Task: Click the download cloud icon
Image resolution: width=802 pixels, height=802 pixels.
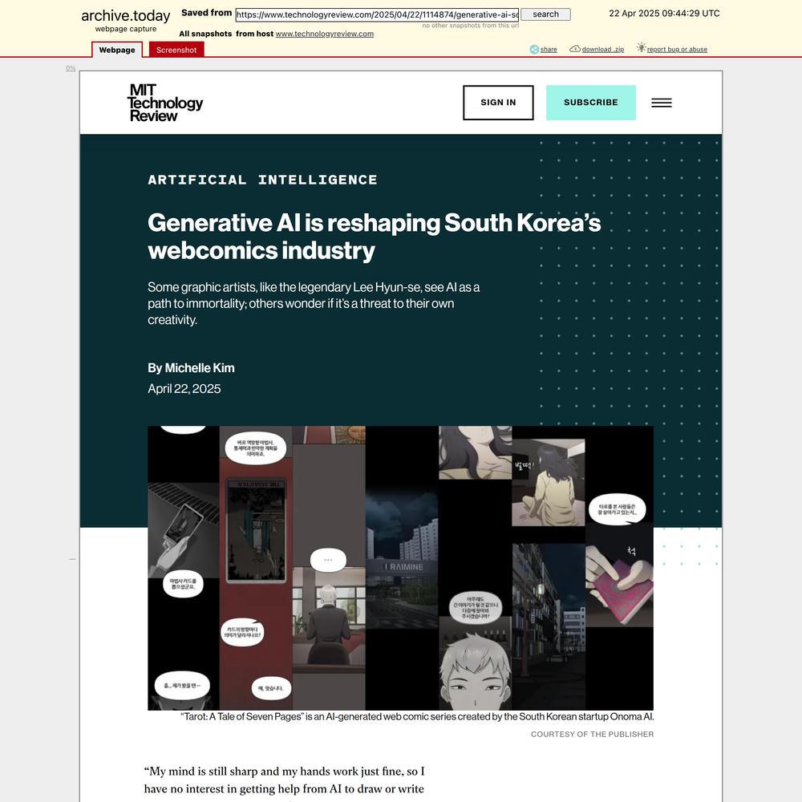Action: click(x=575, y=49)
